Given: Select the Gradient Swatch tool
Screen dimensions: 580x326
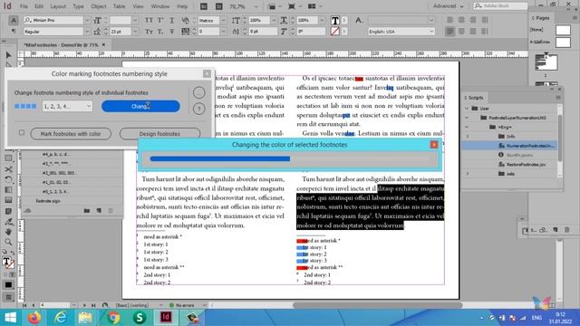Looking at the screenshot, I should 8,189.
